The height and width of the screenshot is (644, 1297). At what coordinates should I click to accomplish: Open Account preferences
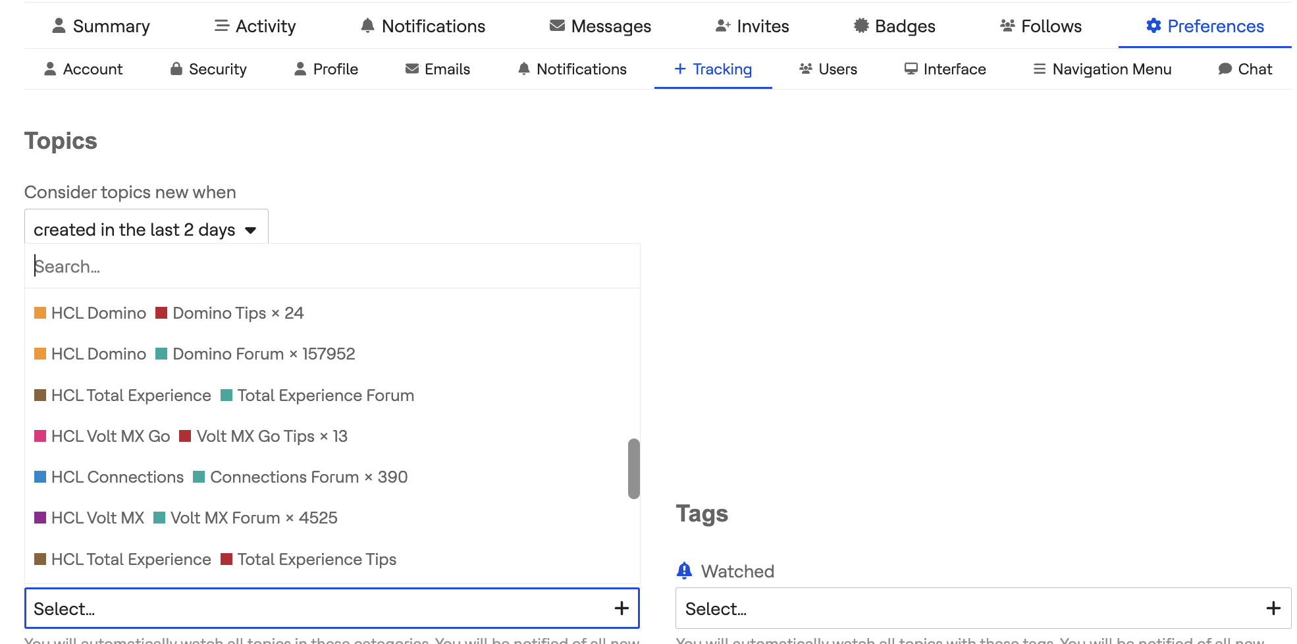pos(83,69)
